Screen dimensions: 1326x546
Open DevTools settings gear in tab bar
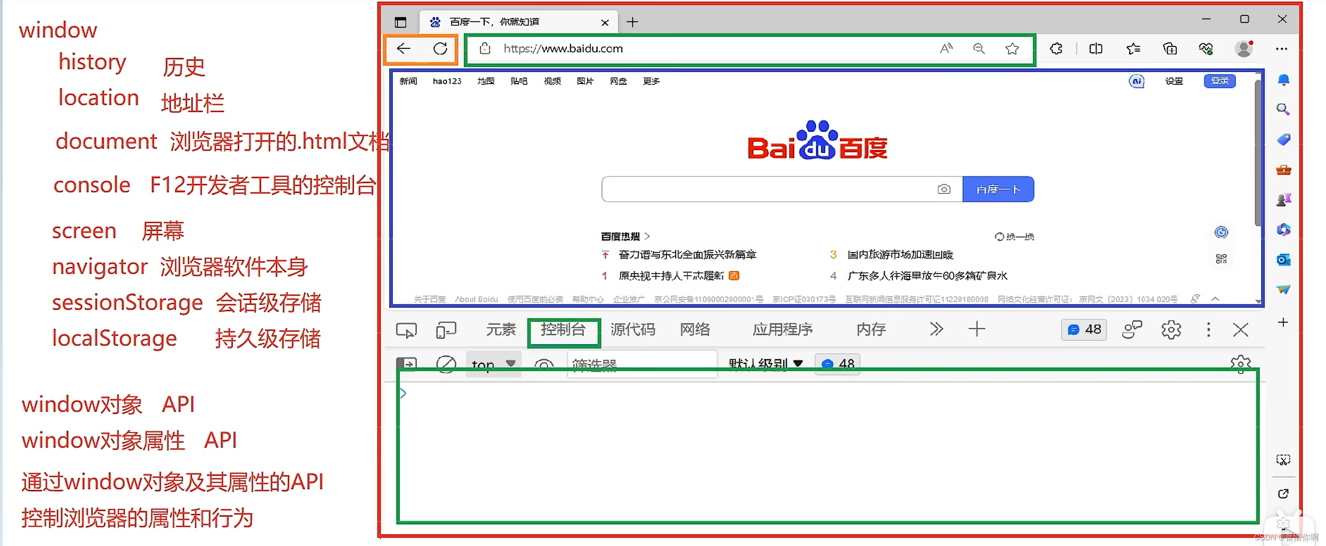pyautogui.click(x=1171, y=330)
